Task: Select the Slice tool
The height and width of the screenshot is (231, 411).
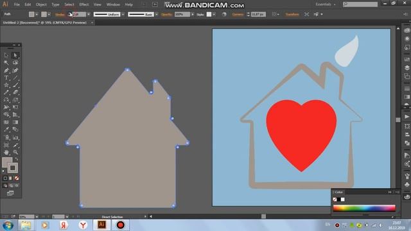Action: click(15, 145)
